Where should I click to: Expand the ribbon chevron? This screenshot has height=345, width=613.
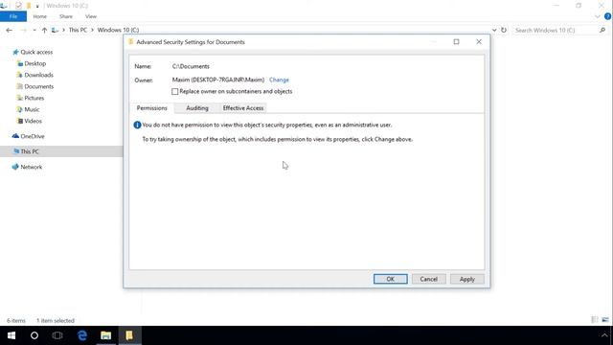tap(598, 16)
